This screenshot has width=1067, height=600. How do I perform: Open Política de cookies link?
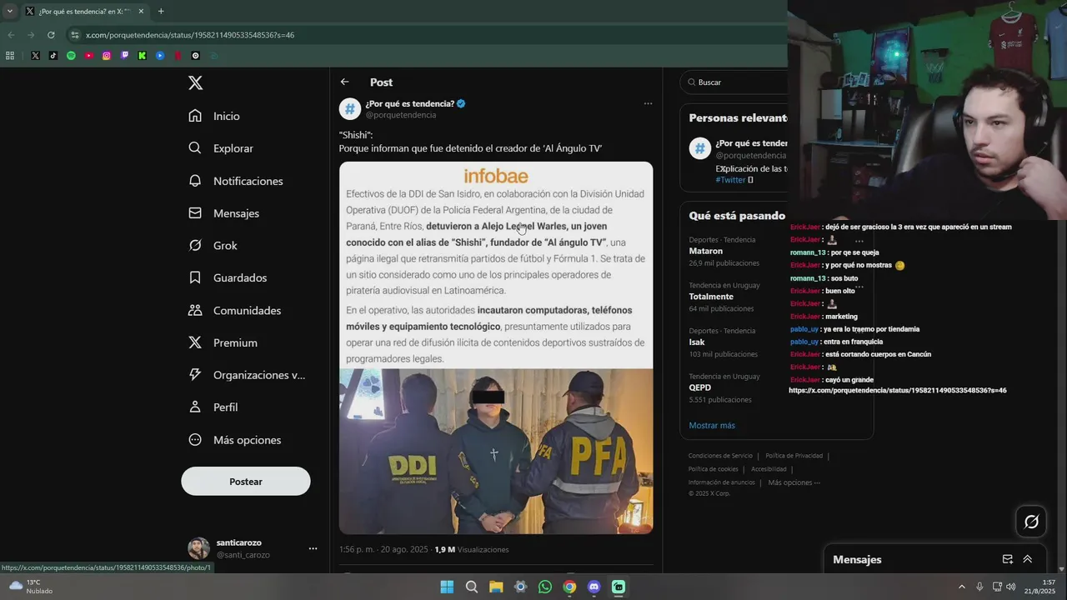[x=713, y=469]
